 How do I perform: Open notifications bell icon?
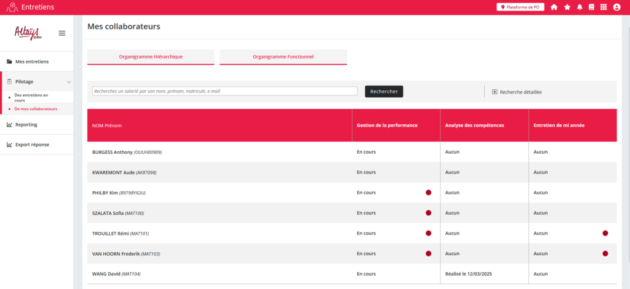[580, 7]
